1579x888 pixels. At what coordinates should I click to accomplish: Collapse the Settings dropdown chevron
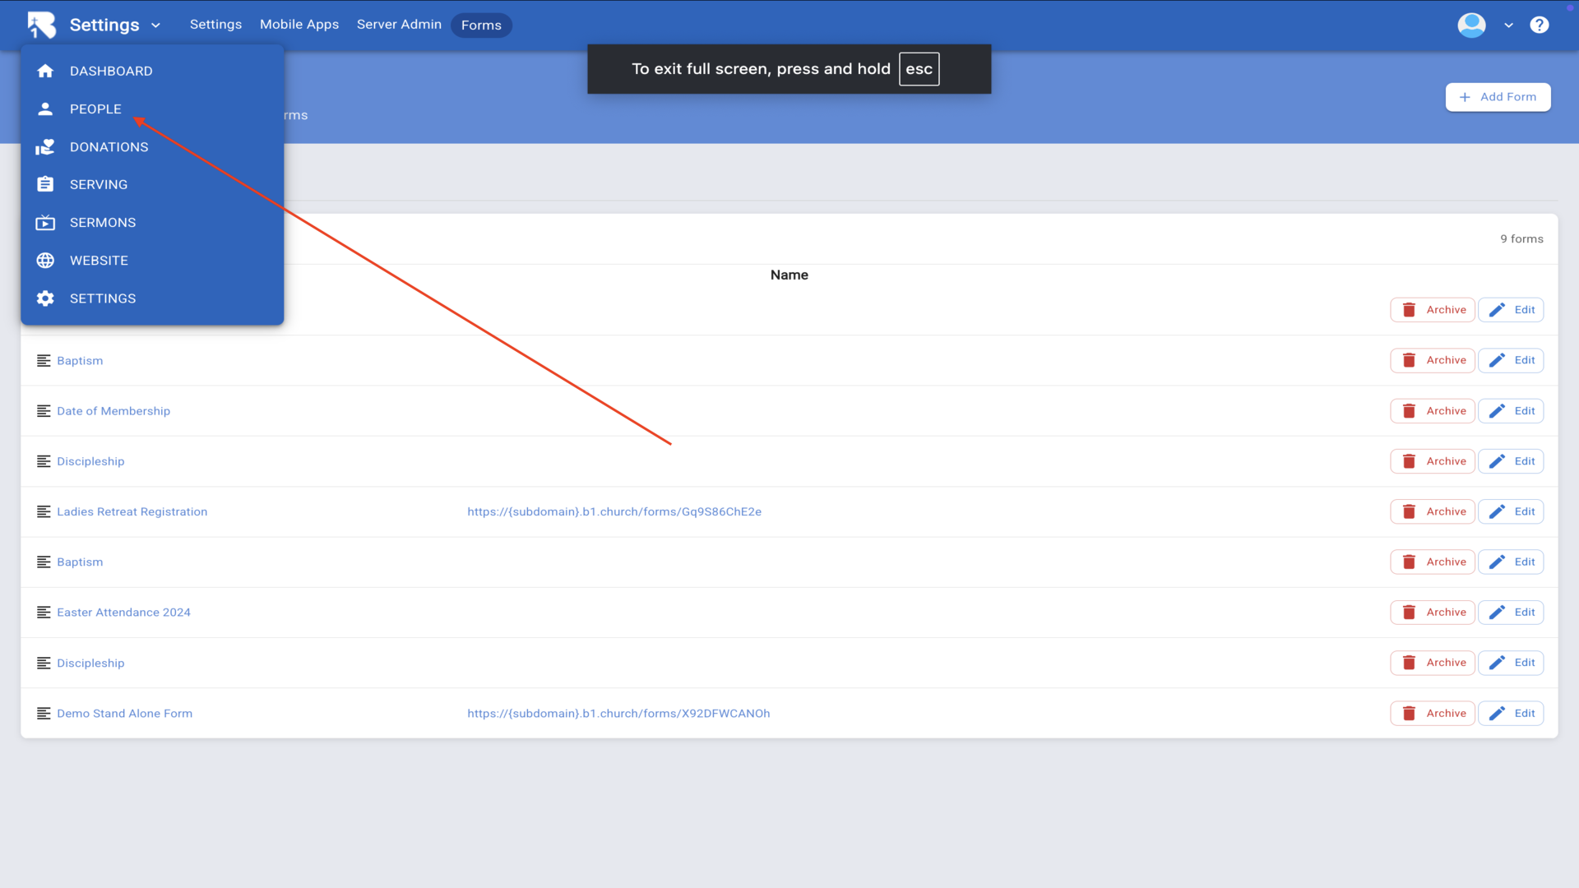click(155, 25)
